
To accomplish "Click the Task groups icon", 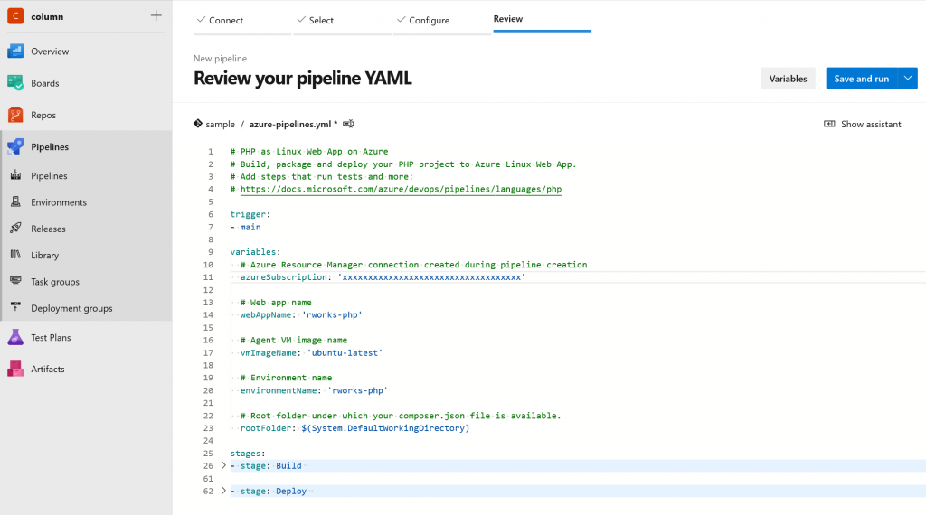I will click(16, 281).
